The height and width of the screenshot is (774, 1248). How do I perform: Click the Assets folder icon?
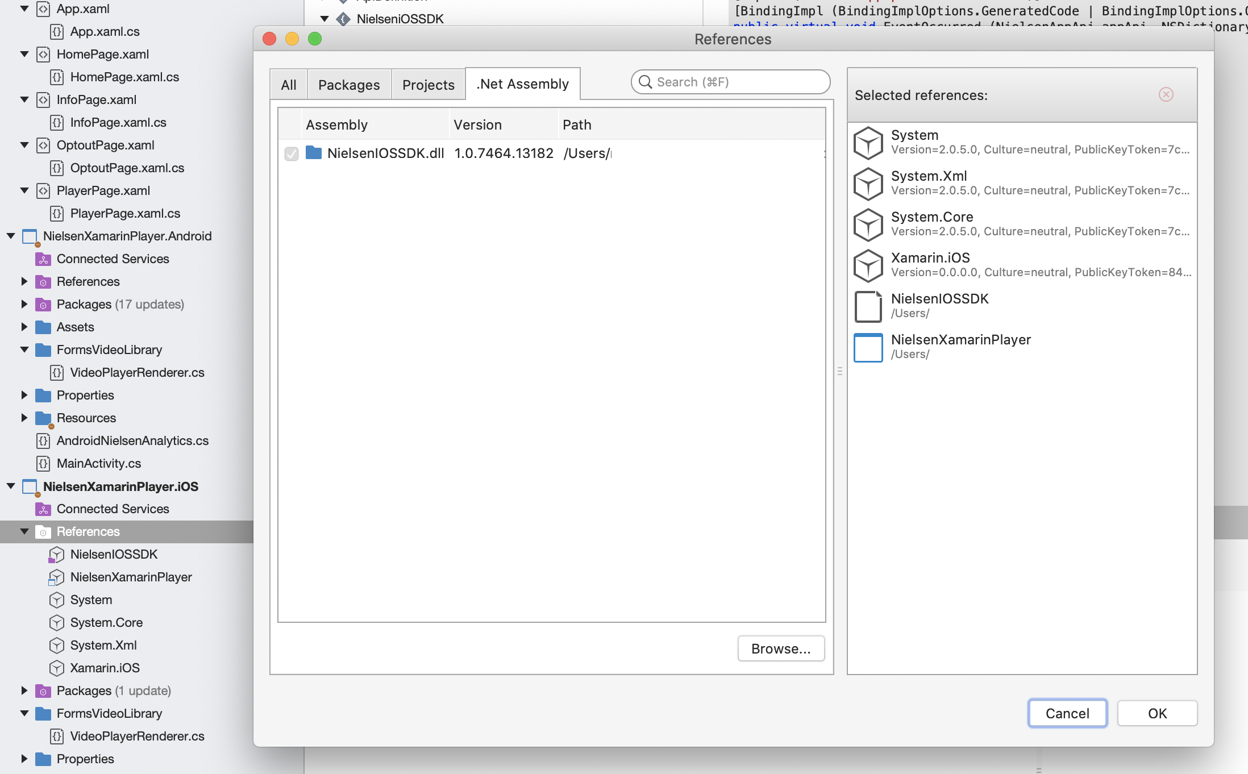tap(43, 327)
